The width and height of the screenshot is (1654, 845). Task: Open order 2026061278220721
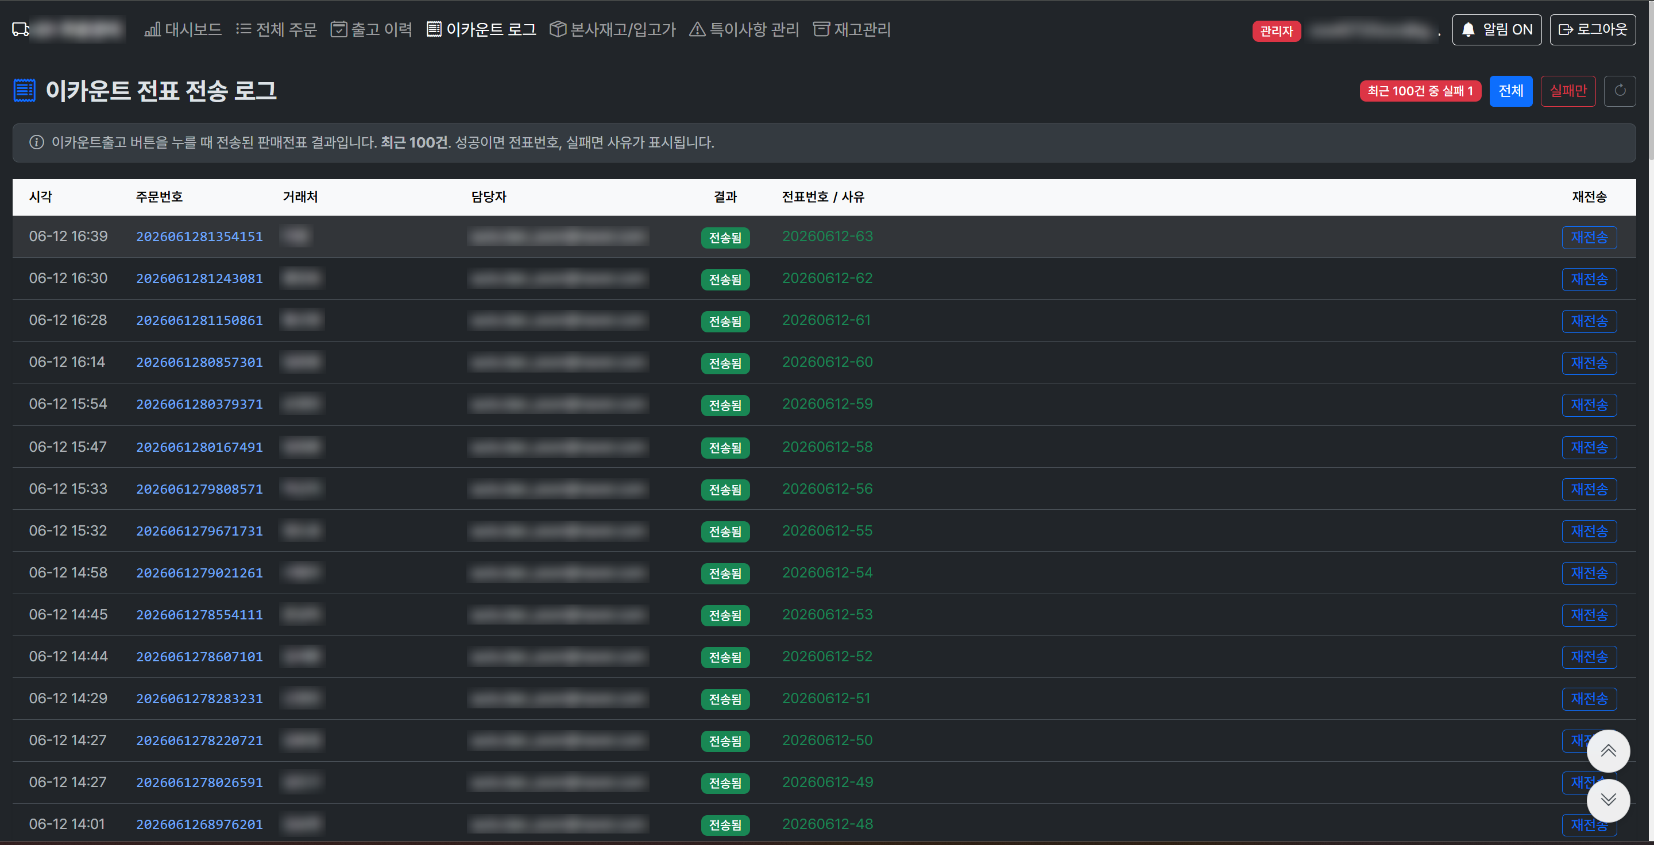199,741
